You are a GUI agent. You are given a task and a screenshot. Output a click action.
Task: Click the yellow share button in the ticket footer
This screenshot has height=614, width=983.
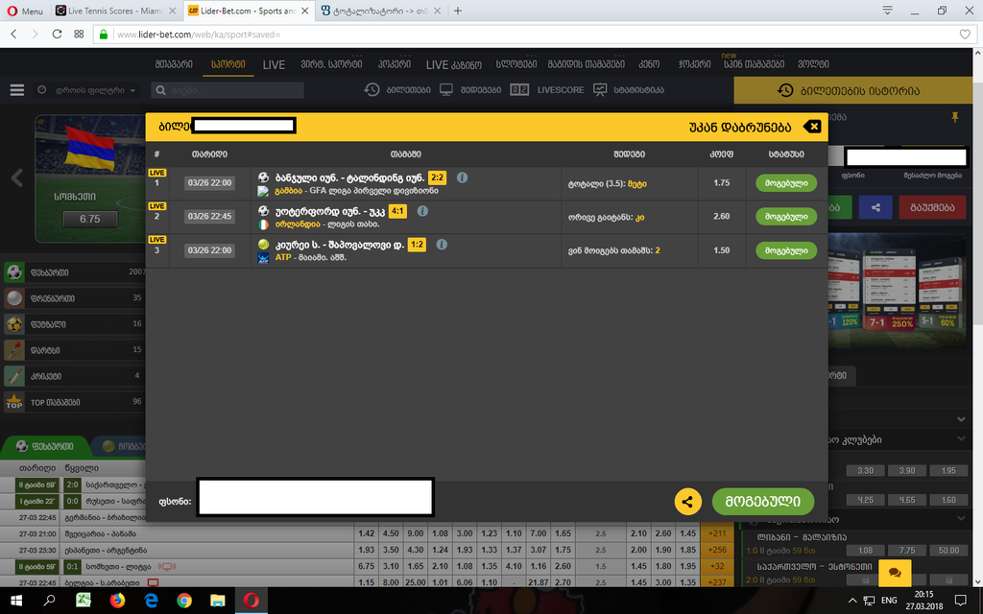coord(687,501)
